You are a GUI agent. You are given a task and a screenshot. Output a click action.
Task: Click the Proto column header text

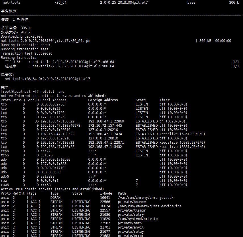tap(6, 100)
